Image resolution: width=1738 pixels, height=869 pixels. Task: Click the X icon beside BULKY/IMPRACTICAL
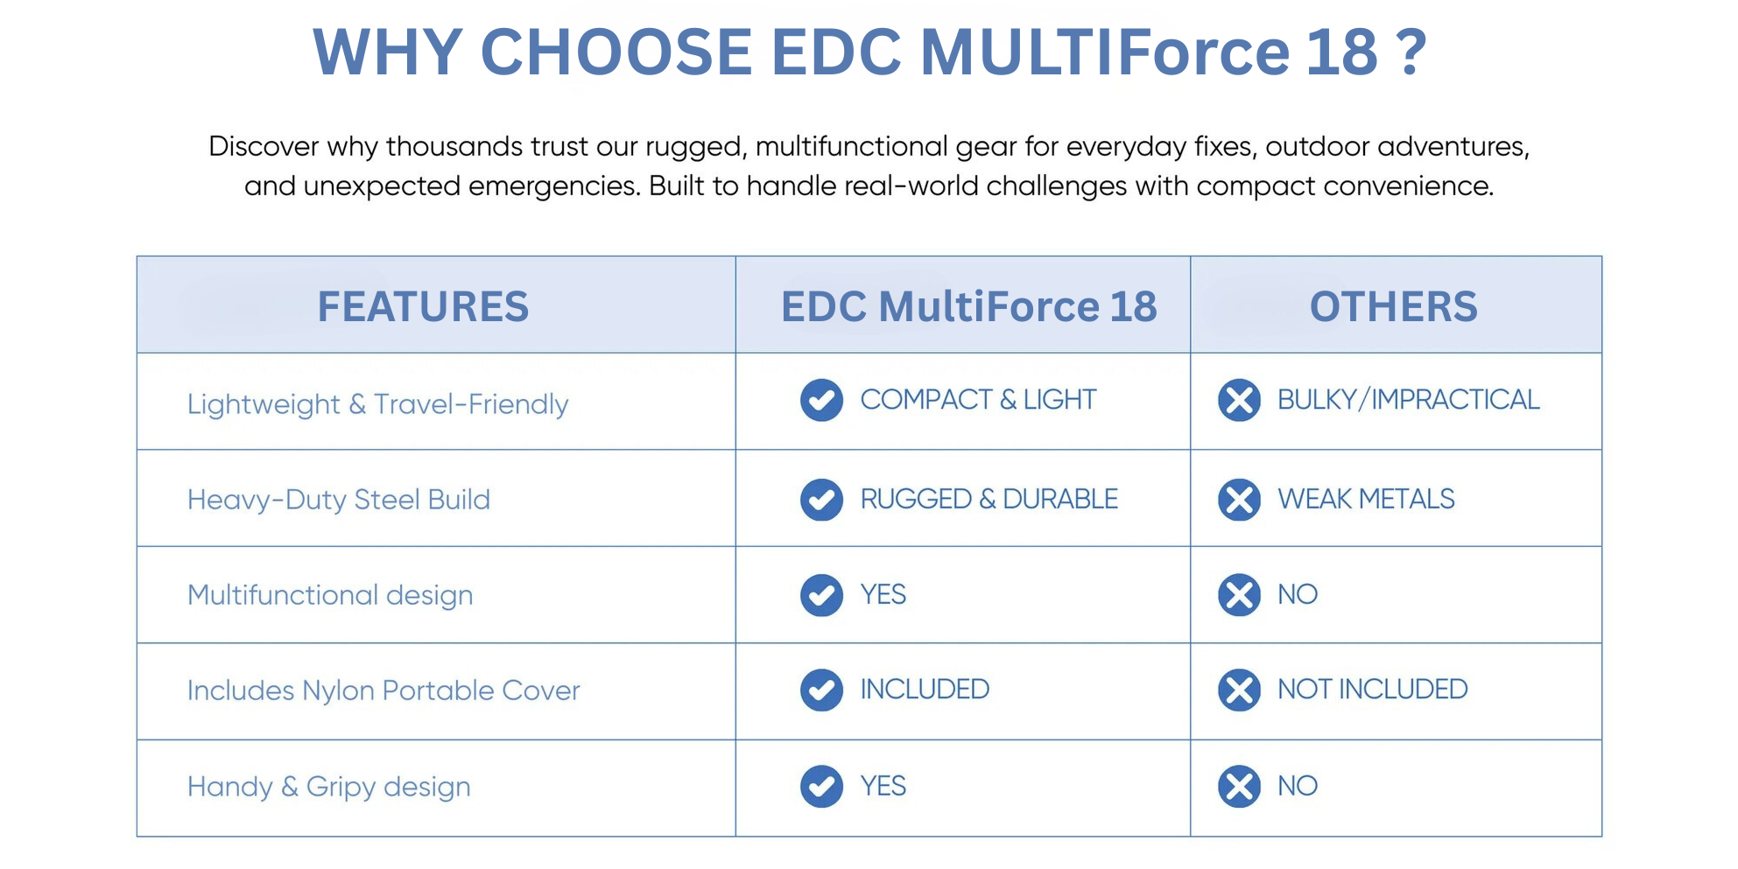coord(1239,401)
